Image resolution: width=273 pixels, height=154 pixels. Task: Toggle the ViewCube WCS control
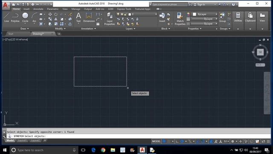[260, 65]
